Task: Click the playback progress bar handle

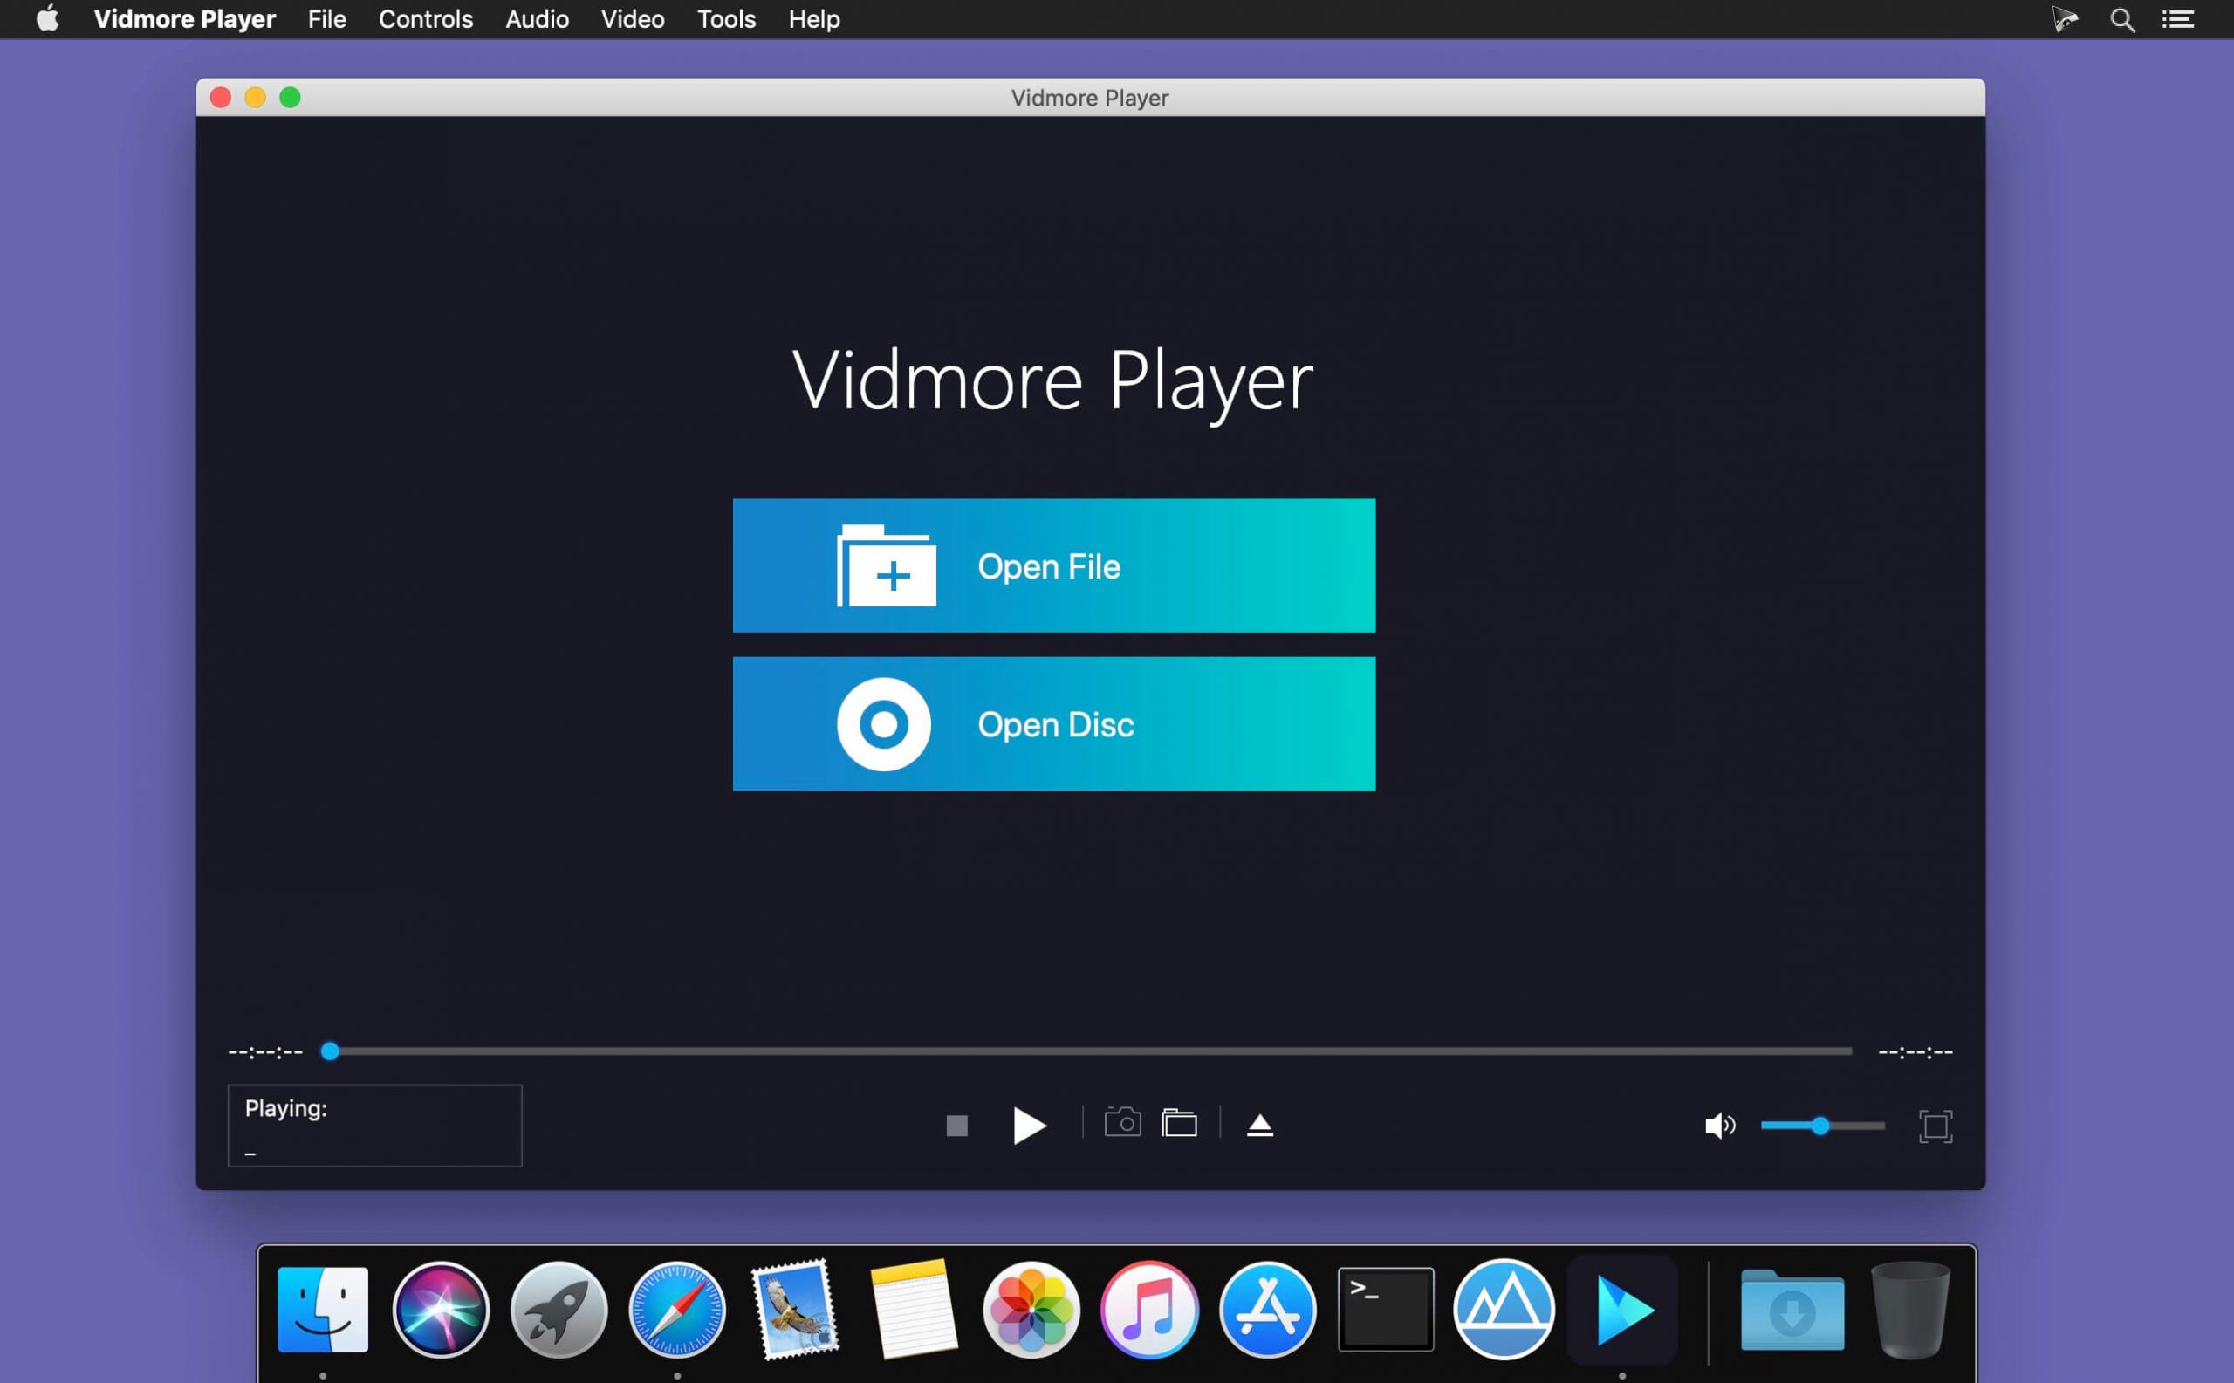Action: 330,1051
